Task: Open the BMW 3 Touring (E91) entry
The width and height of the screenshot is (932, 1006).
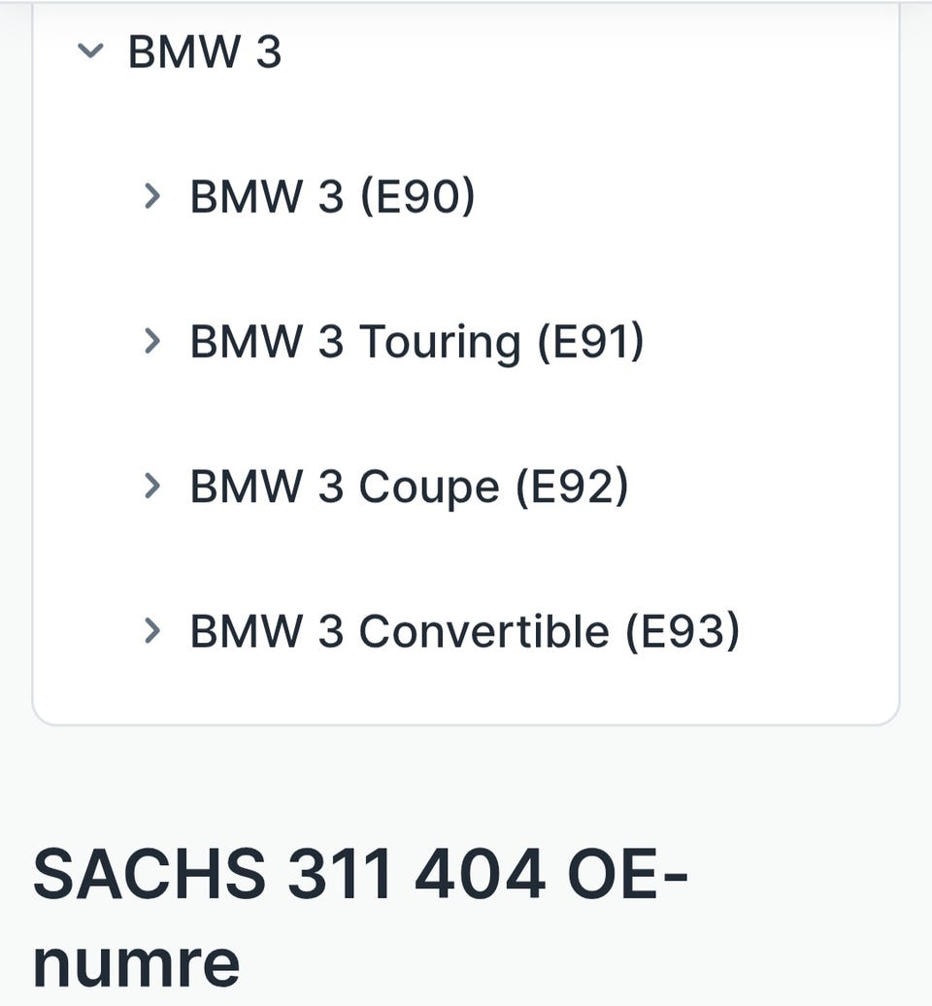Action: 416,342
